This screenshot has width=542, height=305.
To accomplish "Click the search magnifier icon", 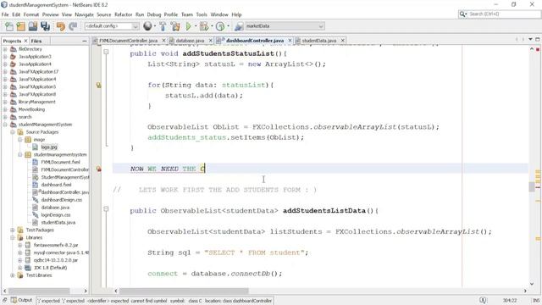I will point(462,14).
